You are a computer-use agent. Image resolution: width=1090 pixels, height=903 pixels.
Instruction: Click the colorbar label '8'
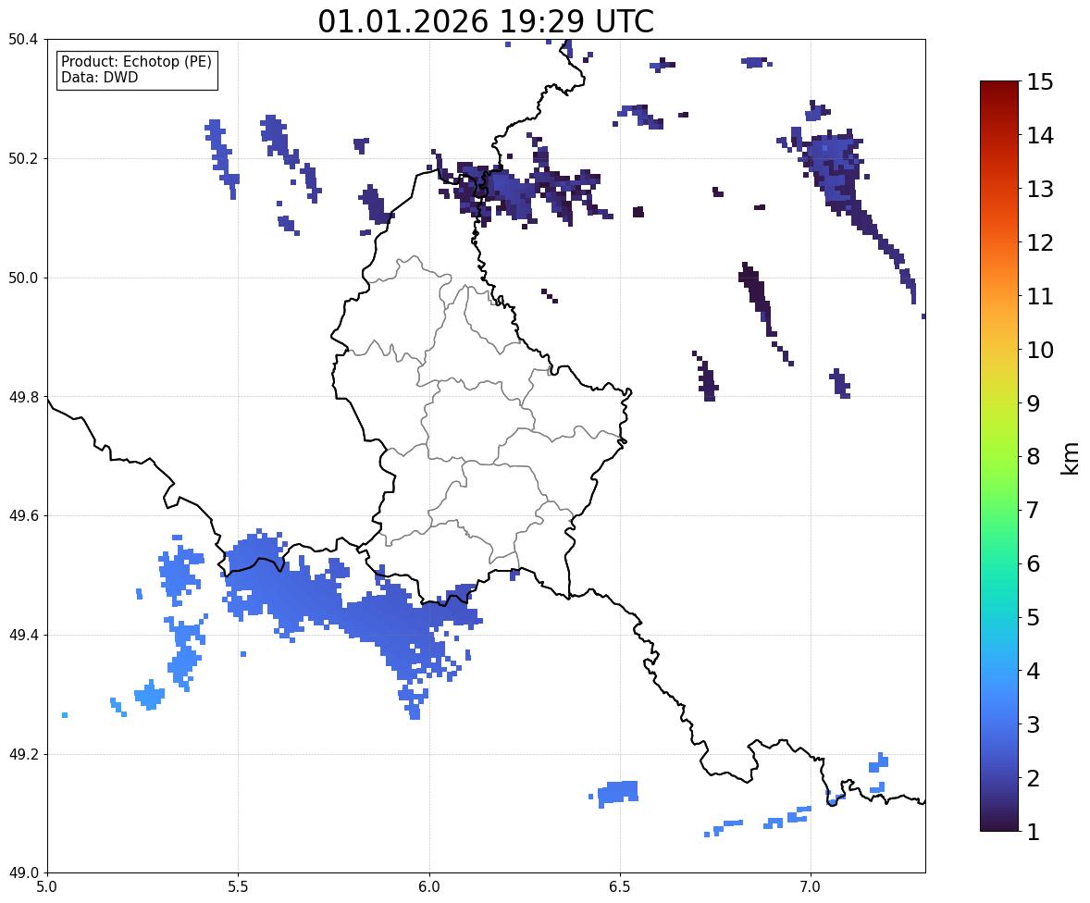pyautogui.click(x=1034, y=457)
